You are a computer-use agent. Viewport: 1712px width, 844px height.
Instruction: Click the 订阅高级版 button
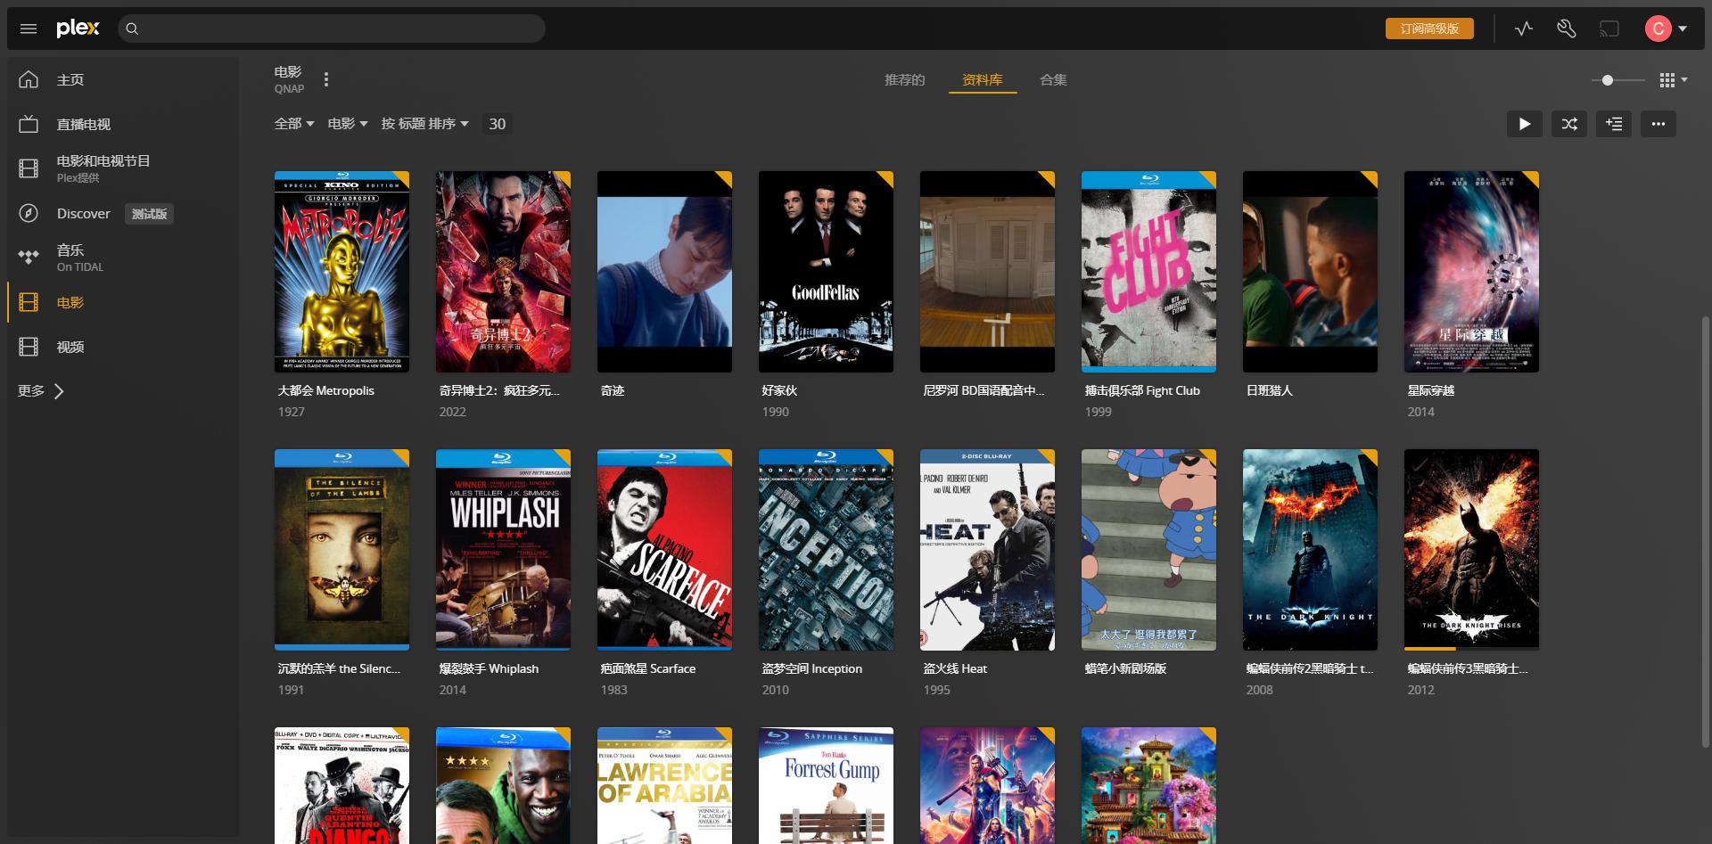click(1429, 29)
